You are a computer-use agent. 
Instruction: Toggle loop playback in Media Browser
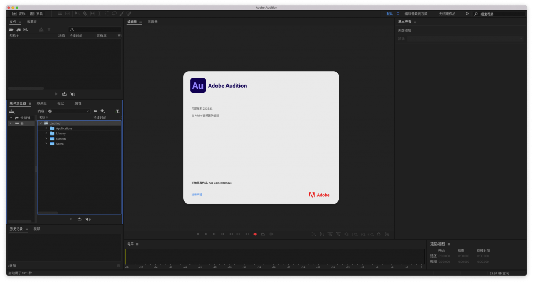(x=79, y=219)
